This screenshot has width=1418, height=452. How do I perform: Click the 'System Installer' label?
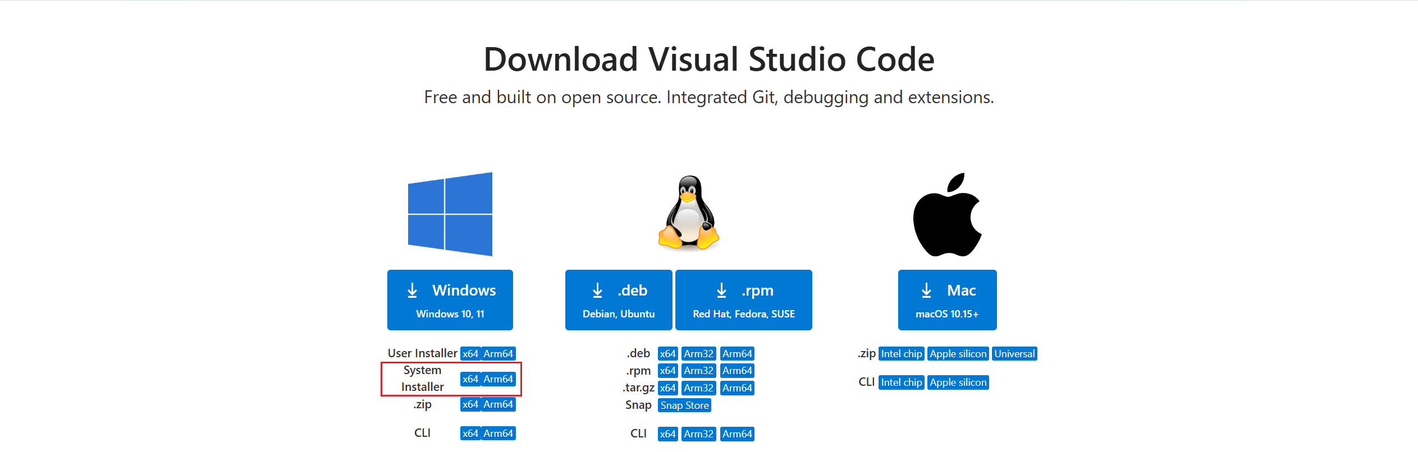[x=422, y=379]
